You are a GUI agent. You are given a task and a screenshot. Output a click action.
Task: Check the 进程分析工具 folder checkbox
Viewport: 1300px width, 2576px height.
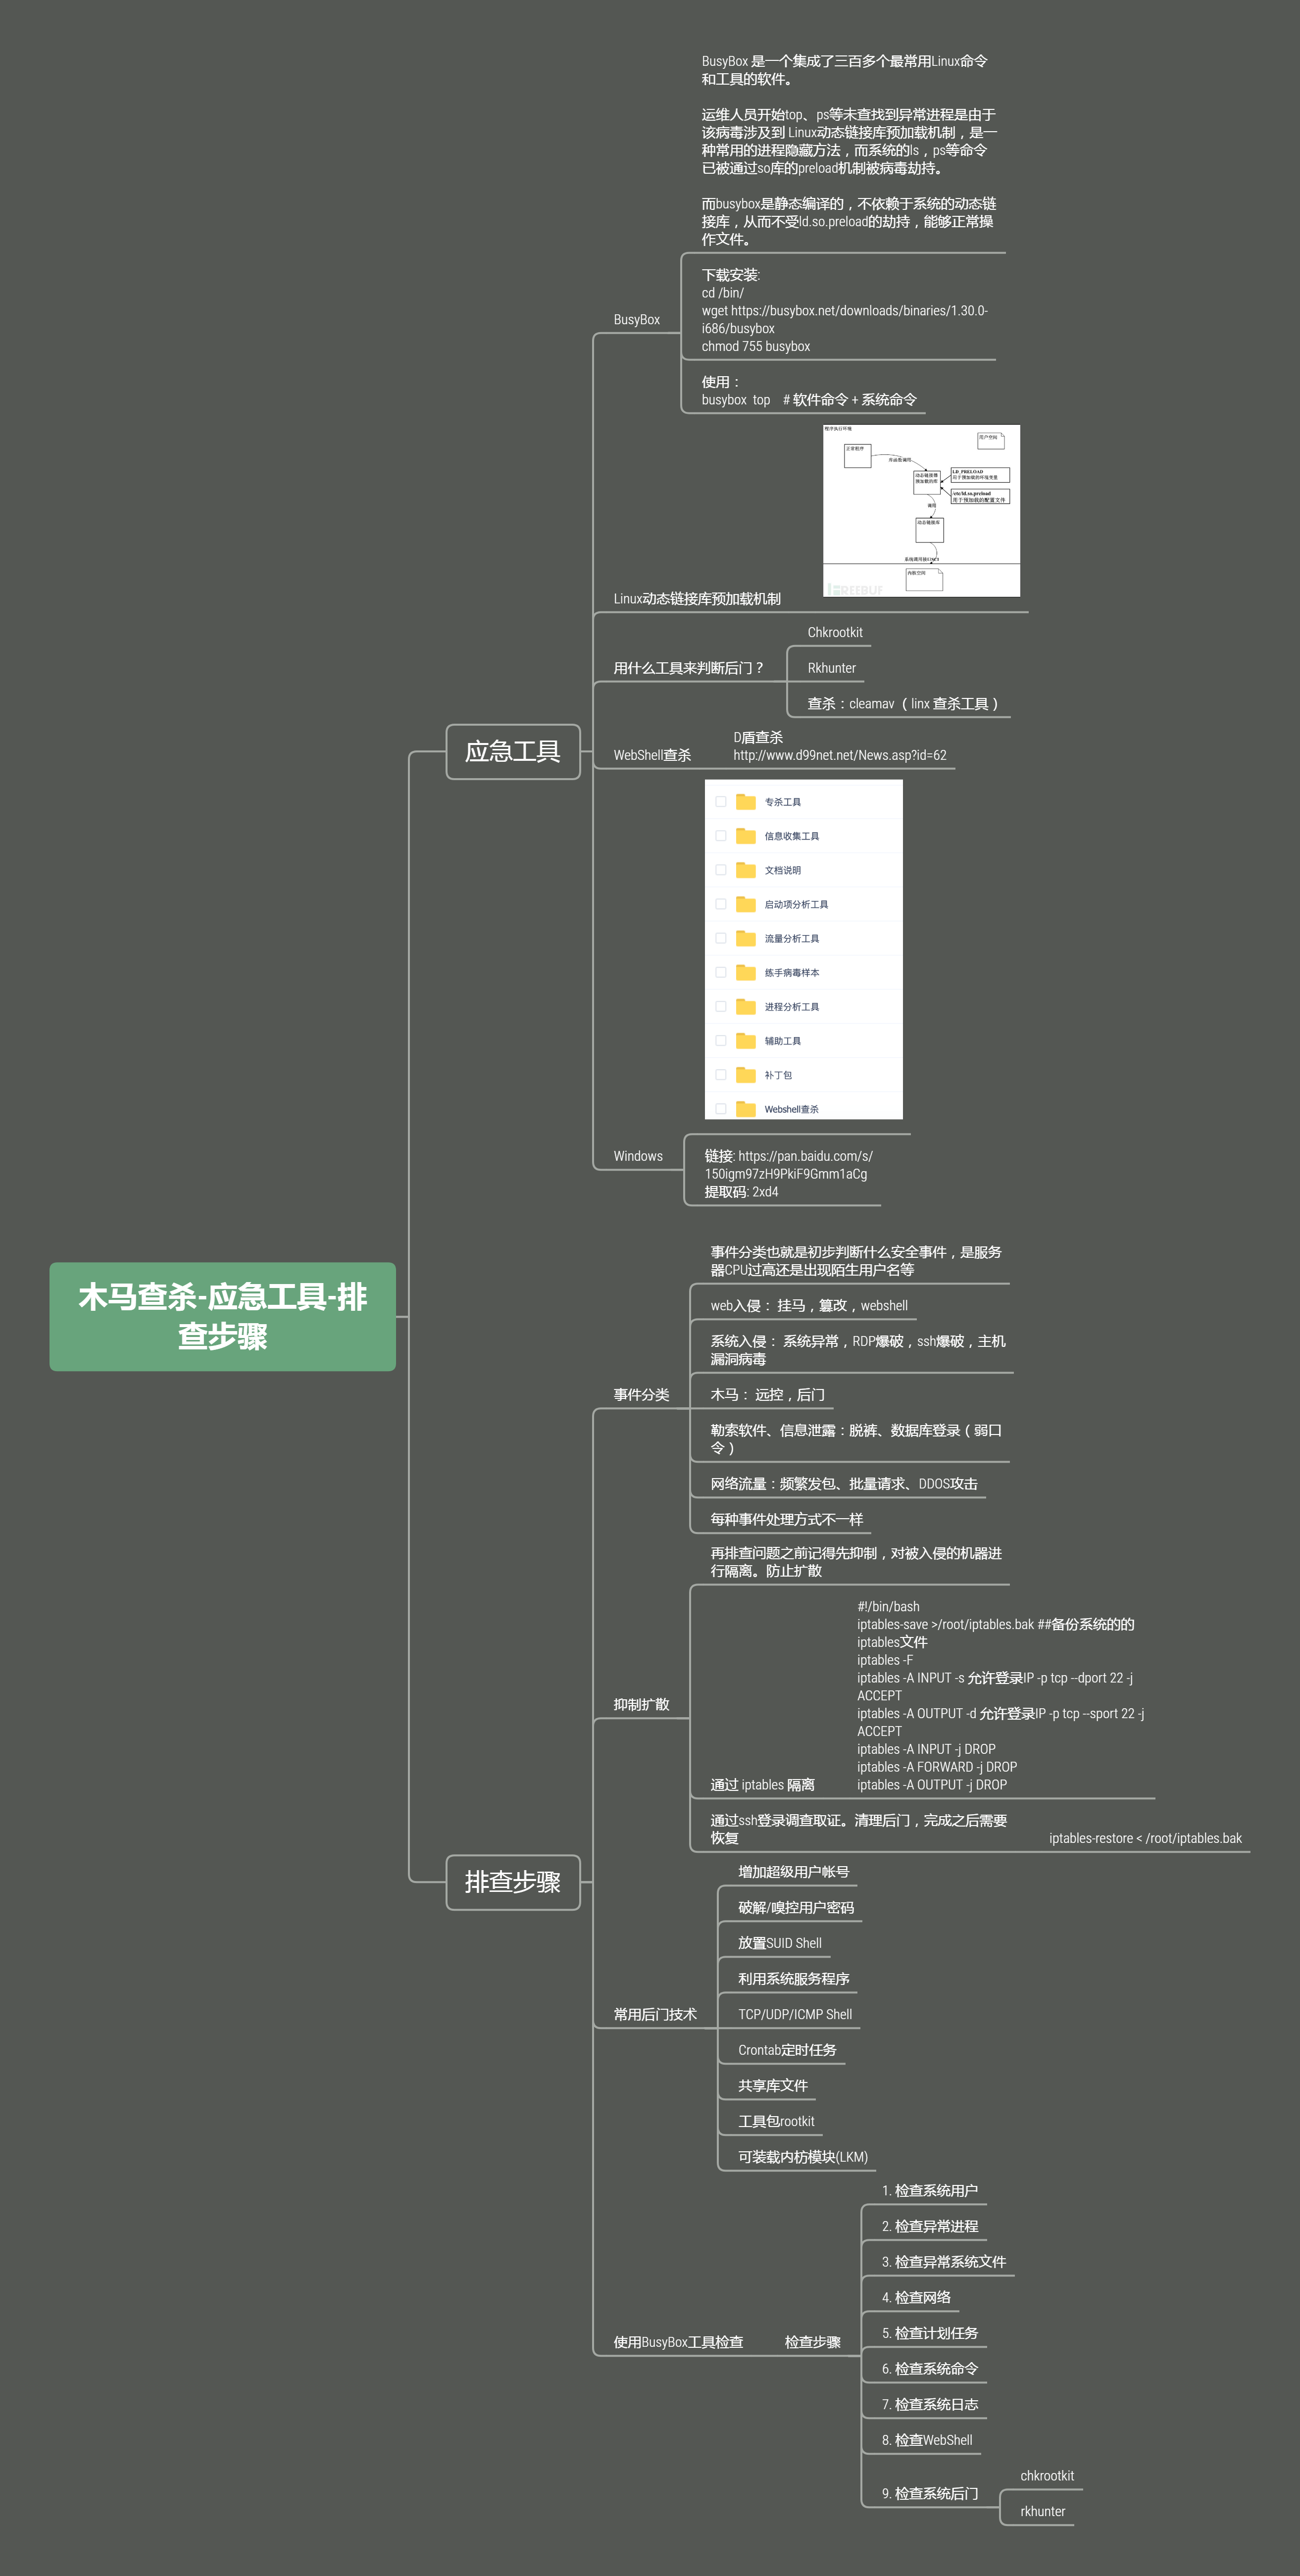pos(721,1006)
